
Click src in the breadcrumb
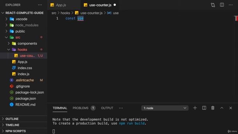54,13
